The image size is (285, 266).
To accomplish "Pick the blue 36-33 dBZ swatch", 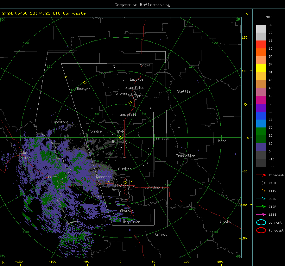I will [x=261, y=116].
